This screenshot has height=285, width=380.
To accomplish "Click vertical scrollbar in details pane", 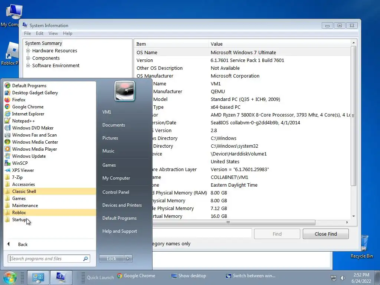I will click(353, 116).
